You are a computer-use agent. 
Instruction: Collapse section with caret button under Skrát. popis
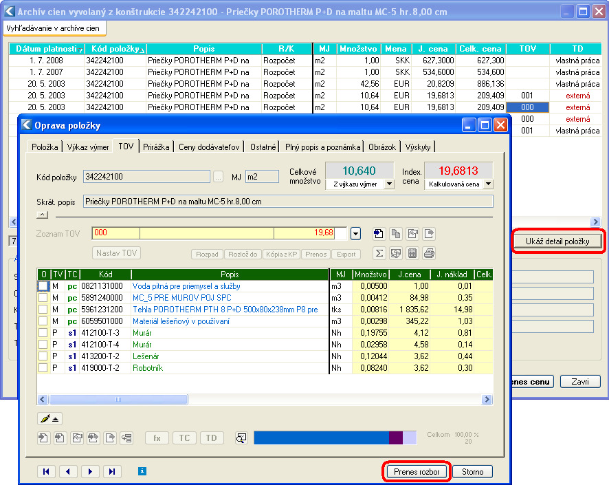43,214
